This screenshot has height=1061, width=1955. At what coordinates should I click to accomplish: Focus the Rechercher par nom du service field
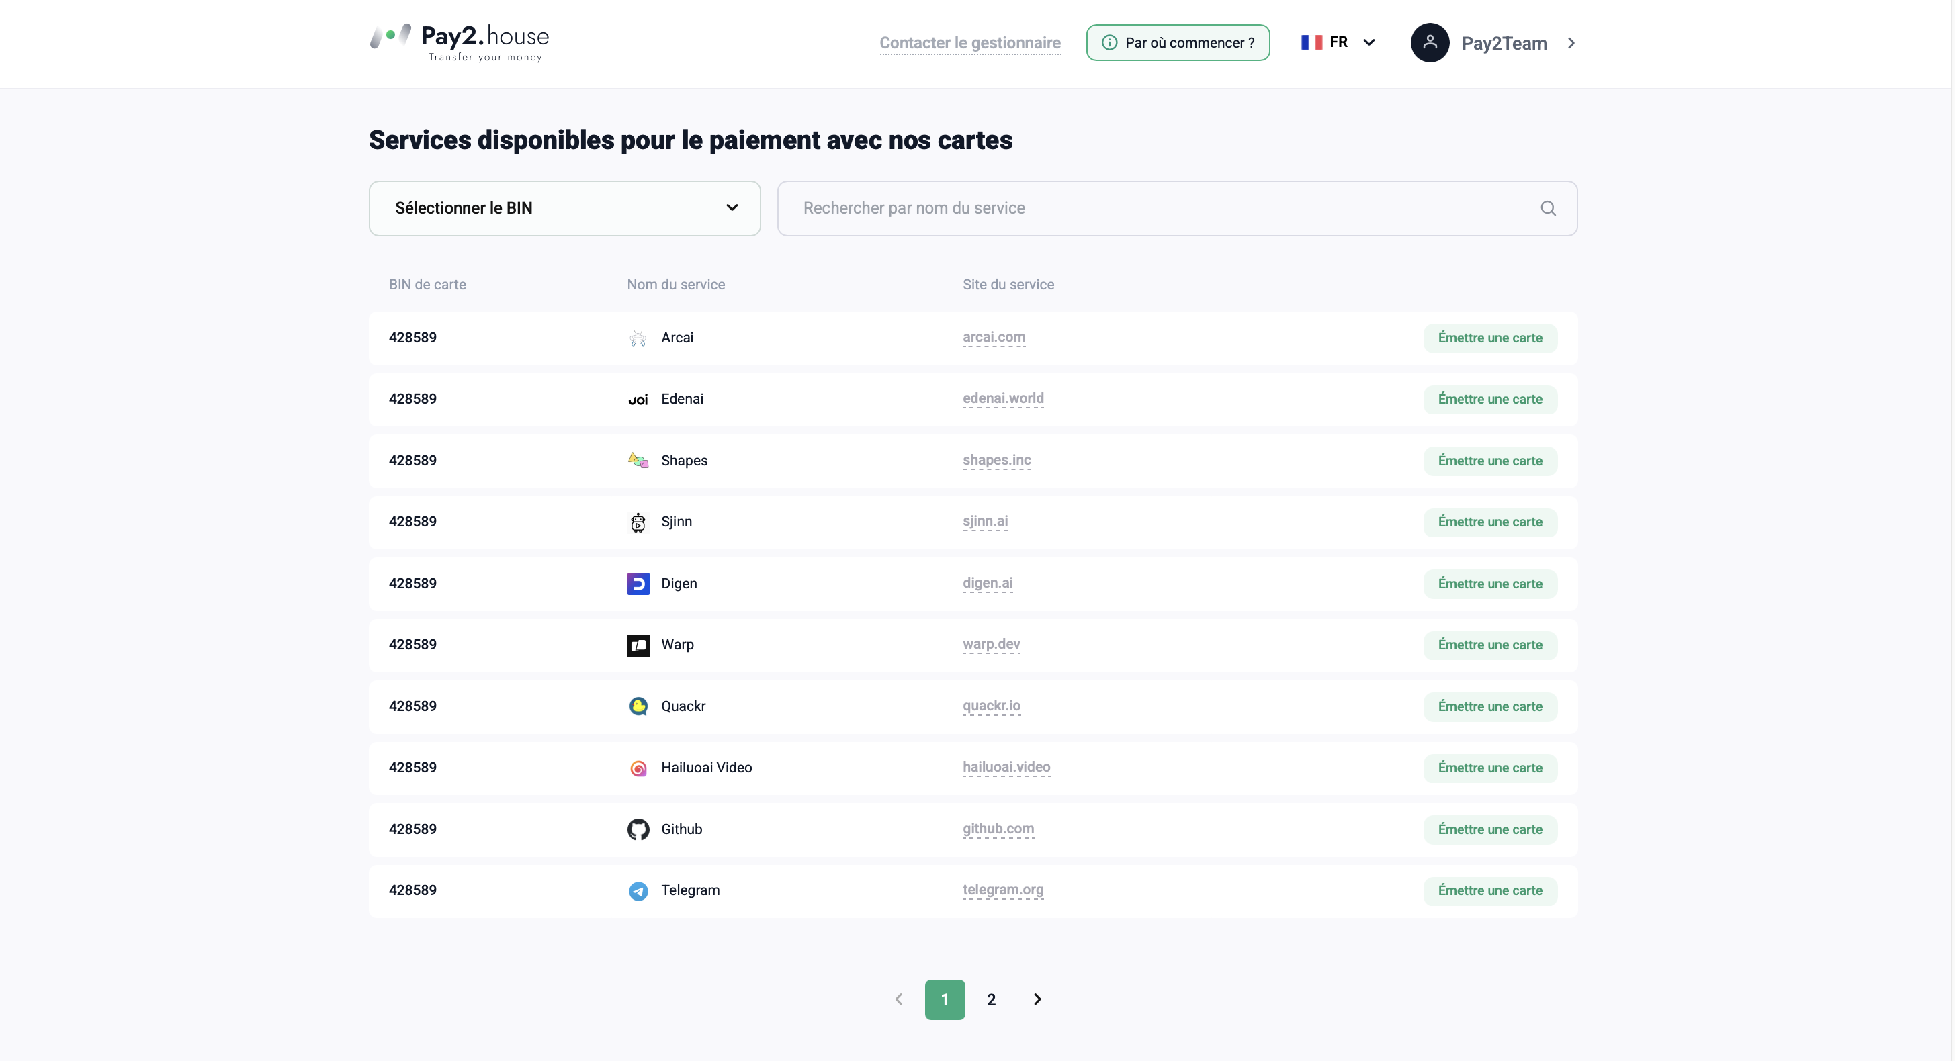coord(1177,209)
